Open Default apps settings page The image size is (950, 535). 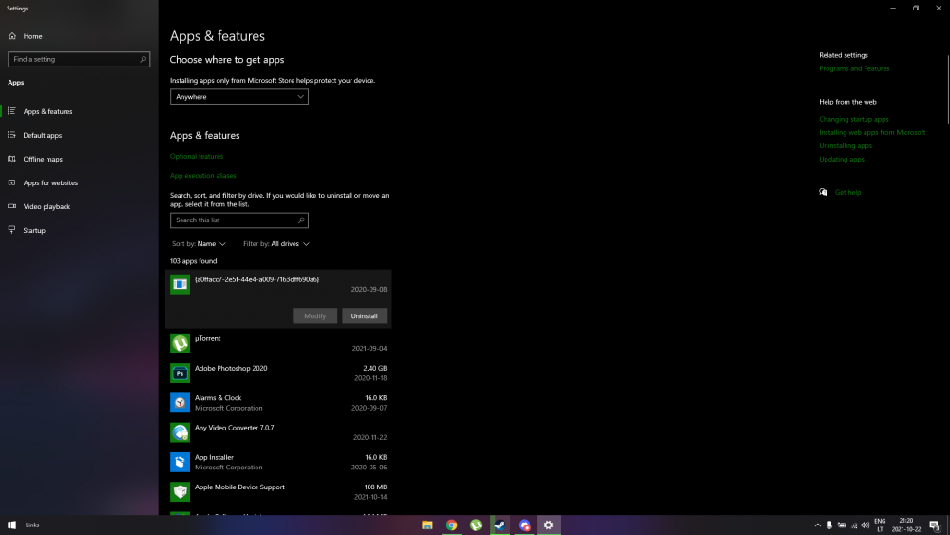pos(43,135)
